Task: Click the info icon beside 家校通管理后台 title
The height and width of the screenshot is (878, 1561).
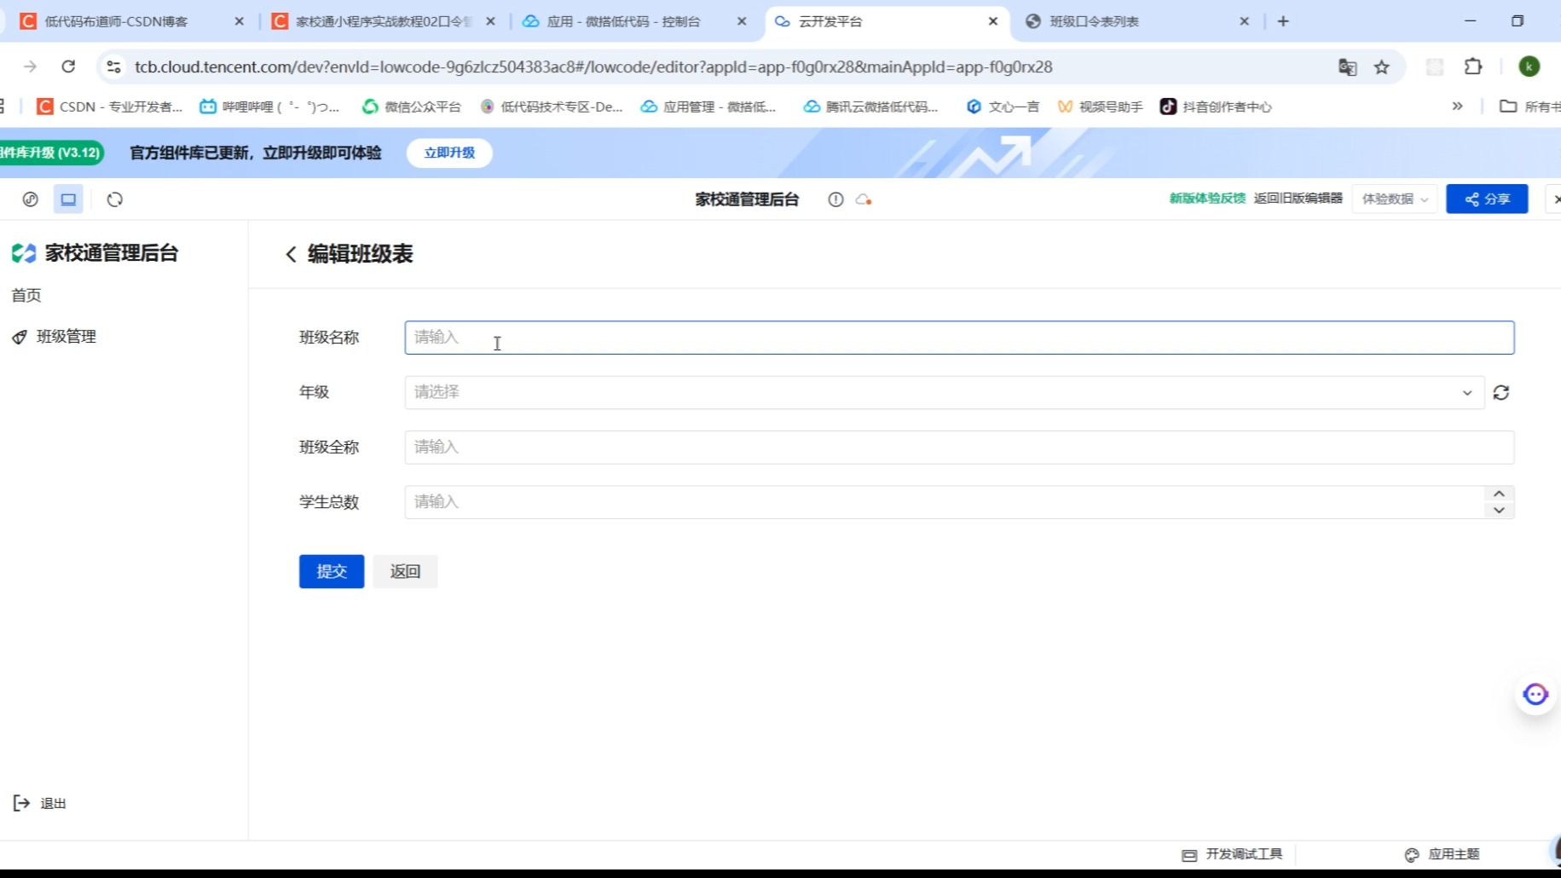Action: 835,199
